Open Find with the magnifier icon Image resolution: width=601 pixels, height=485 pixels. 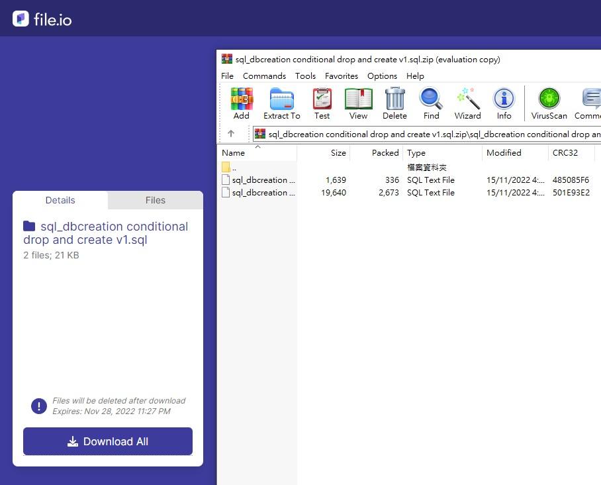pyautogui.click(x=431, y=99)
